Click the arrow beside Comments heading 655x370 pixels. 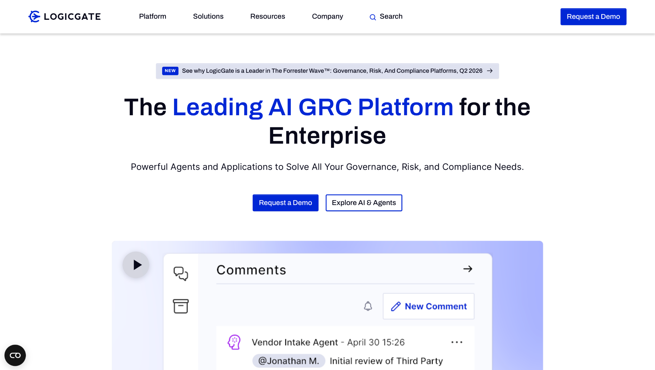click(x=468, y=269)
